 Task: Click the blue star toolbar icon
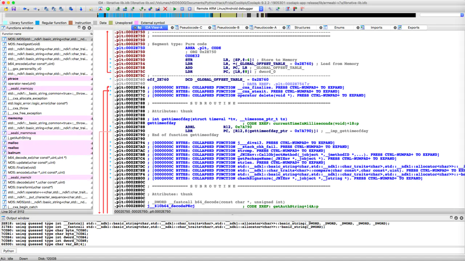pyautogui.click(x=150, y=9)
